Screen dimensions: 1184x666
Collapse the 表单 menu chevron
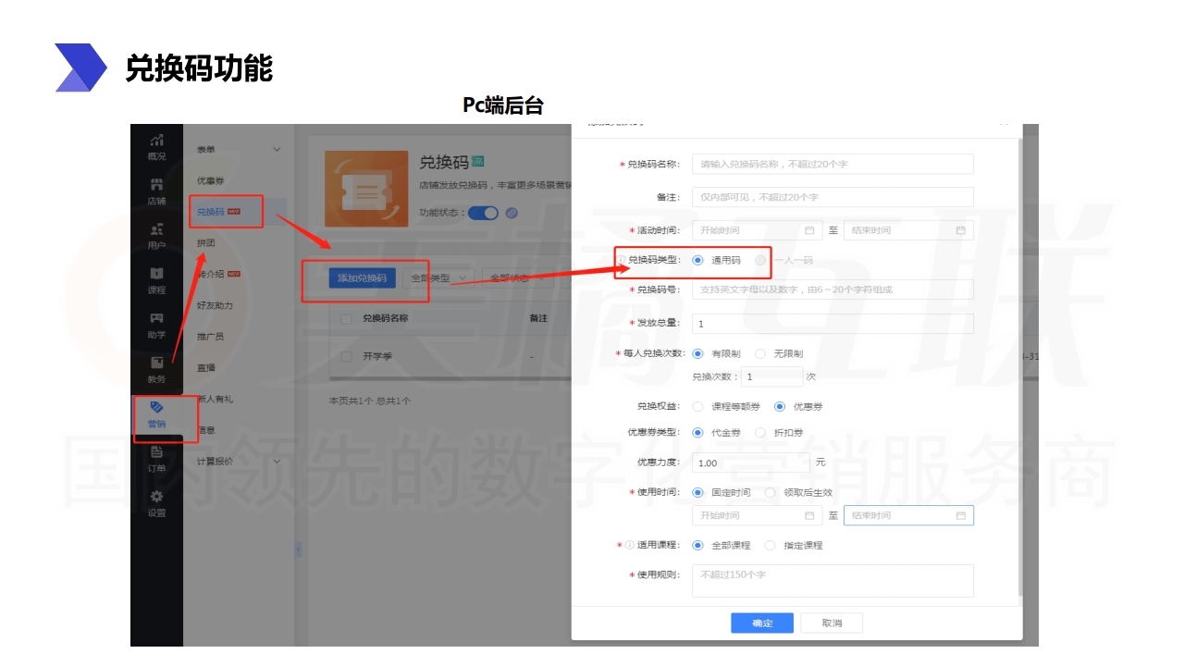pos(276,149)
